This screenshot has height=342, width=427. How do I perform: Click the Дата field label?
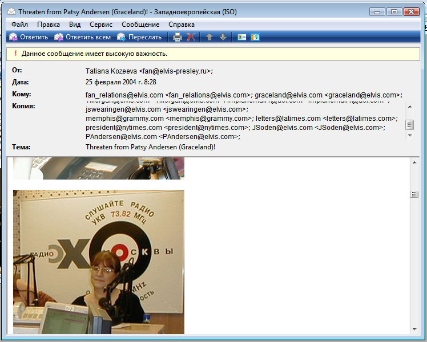tap(20, 82)
